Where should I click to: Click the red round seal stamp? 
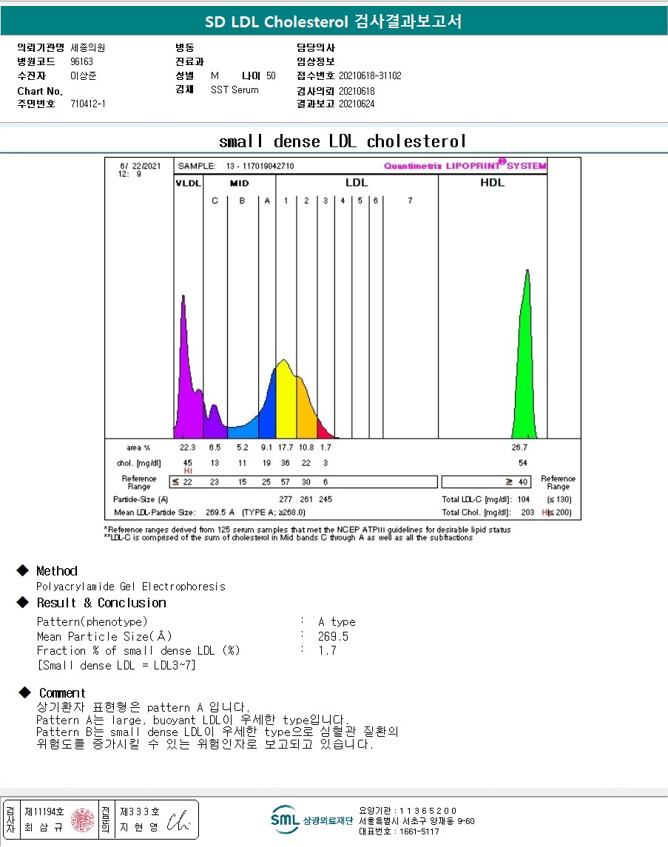tap(83, 820)
